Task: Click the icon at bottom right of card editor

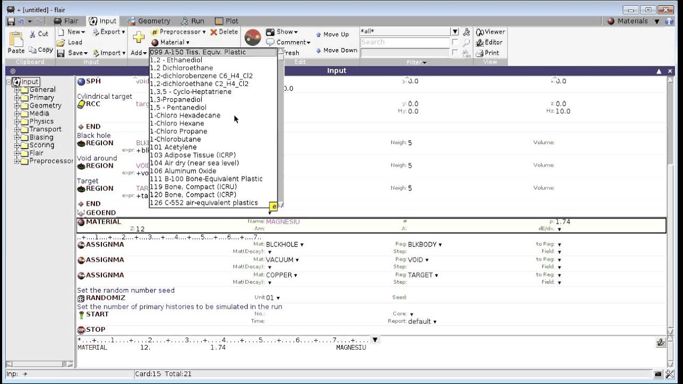Action: tap(661, 343)
